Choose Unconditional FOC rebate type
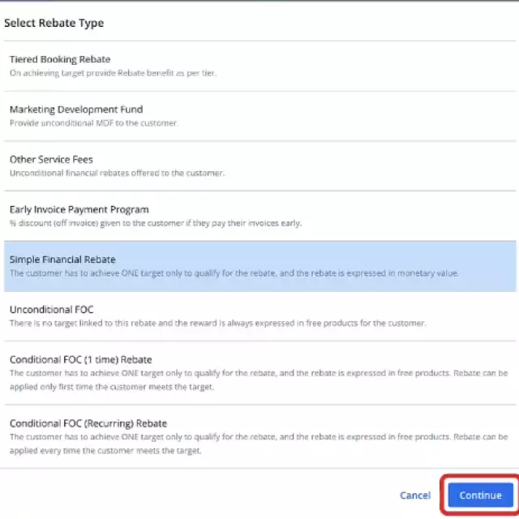The image size is (519, 519). pyautogui.click(x=50, y=309)
